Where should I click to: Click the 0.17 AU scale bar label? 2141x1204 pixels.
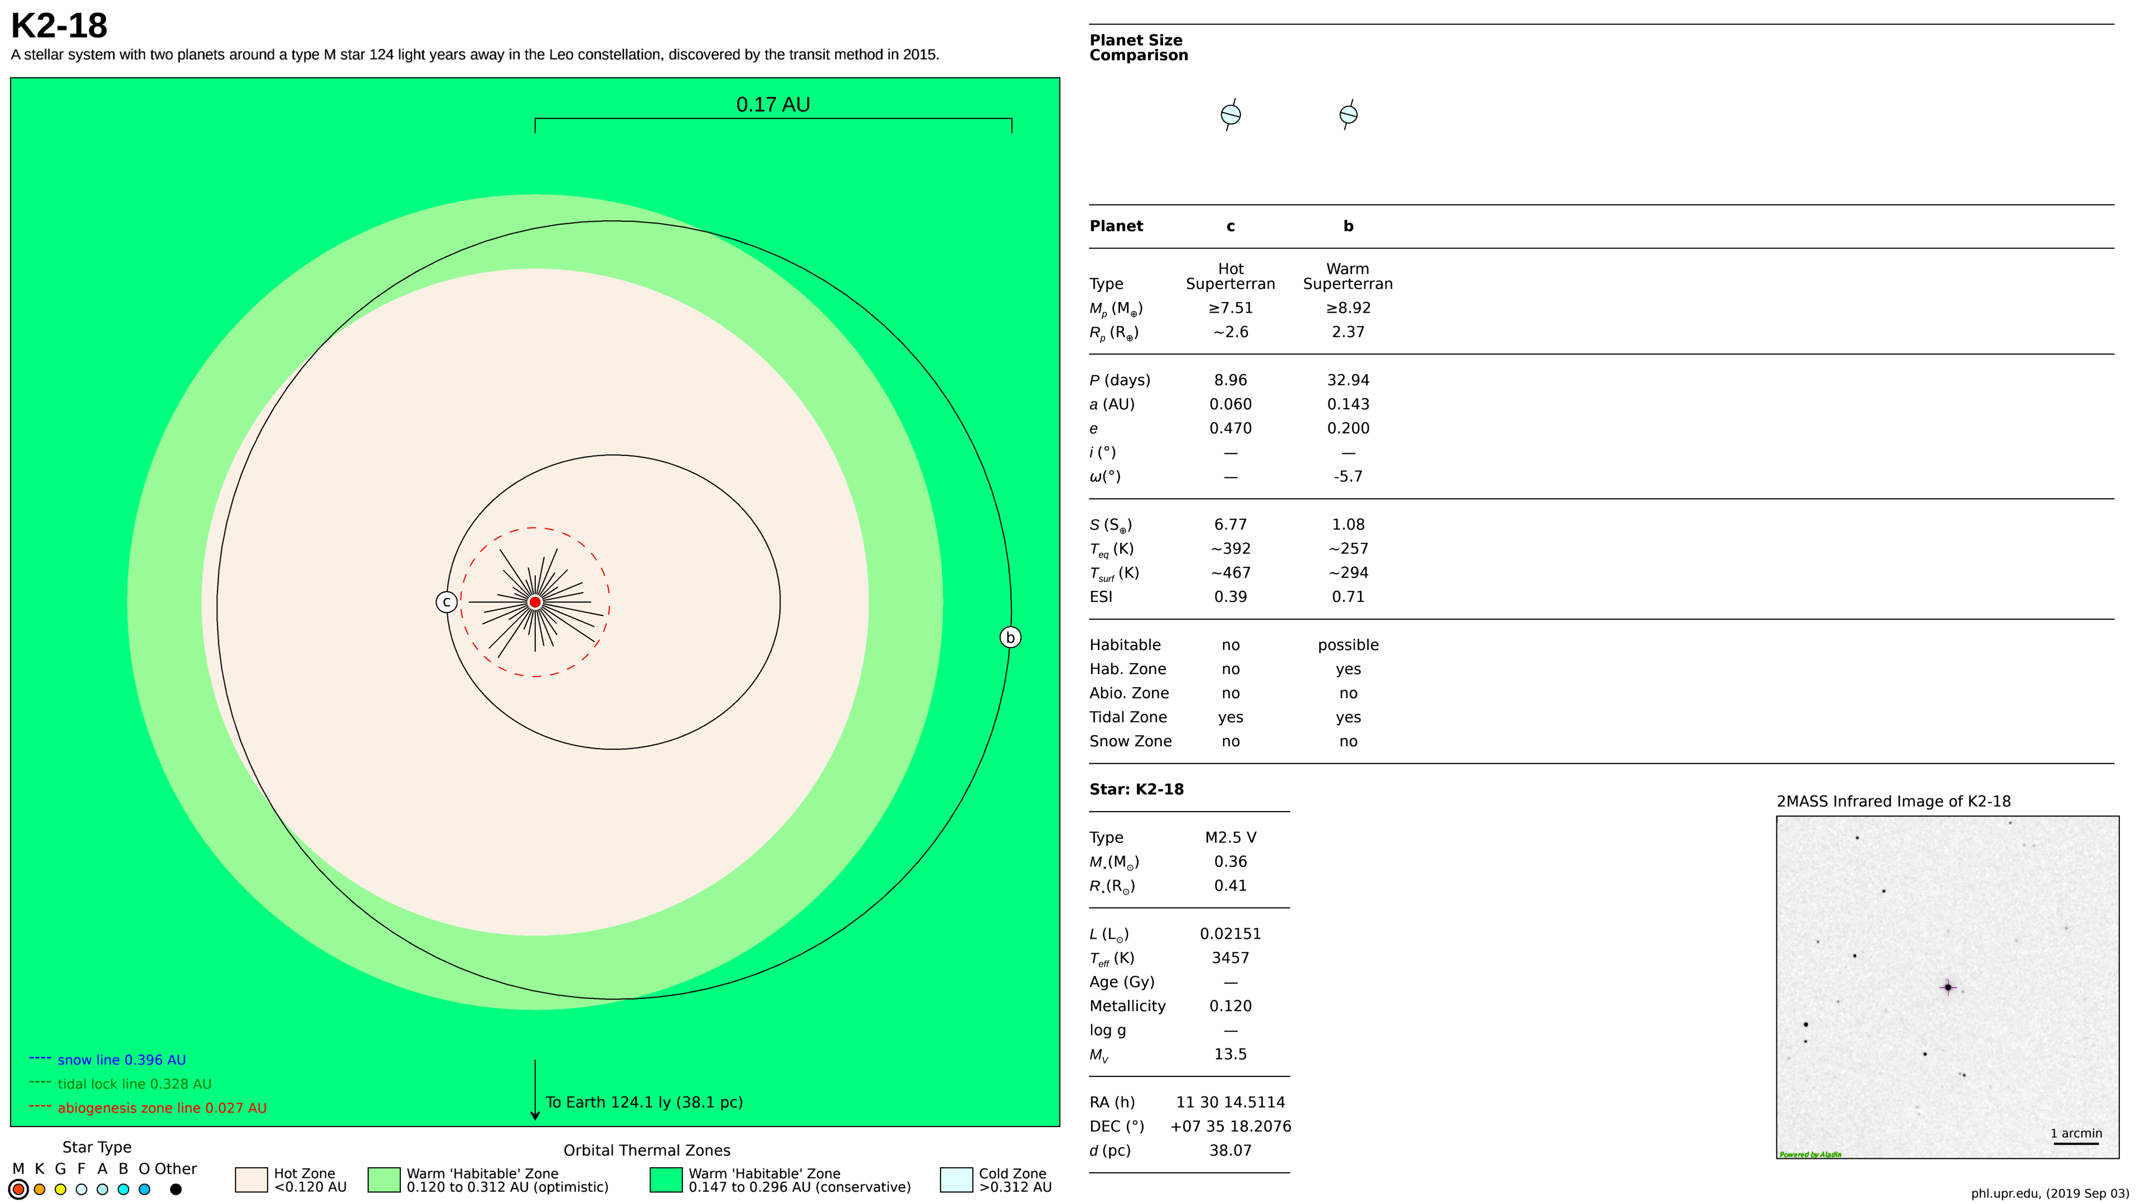tap(772, 105)
